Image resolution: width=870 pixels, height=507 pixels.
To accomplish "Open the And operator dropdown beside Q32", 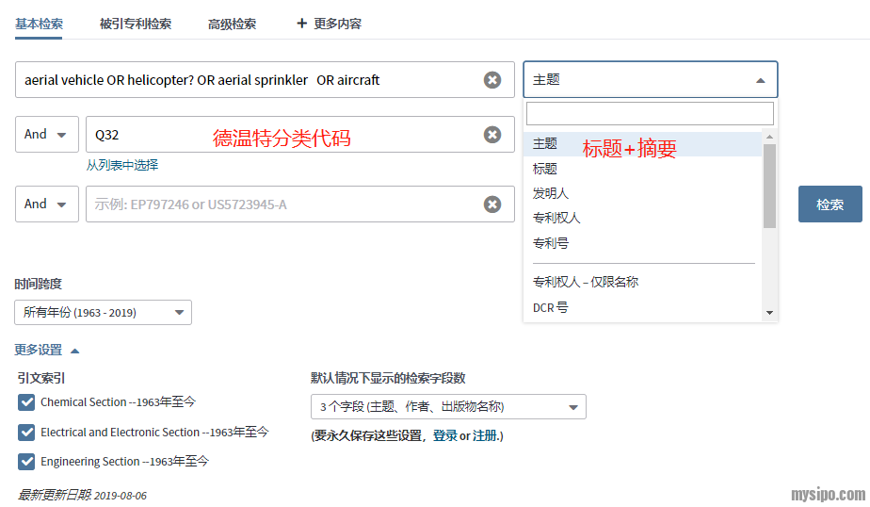I will pos(47,135).
